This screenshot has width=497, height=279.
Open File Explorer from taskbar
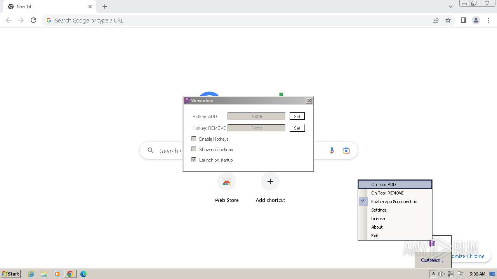(x=44, y=274)
